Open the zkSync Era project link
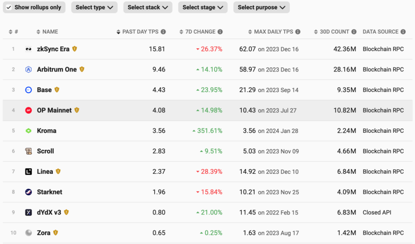The height and width of the screenshot is (244, 415). click(x=53, y=49)
